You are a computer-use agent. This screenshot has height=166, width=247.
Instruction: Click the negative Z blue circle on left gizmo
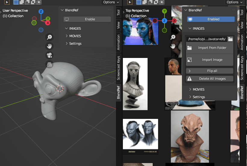tap(41, 30)
